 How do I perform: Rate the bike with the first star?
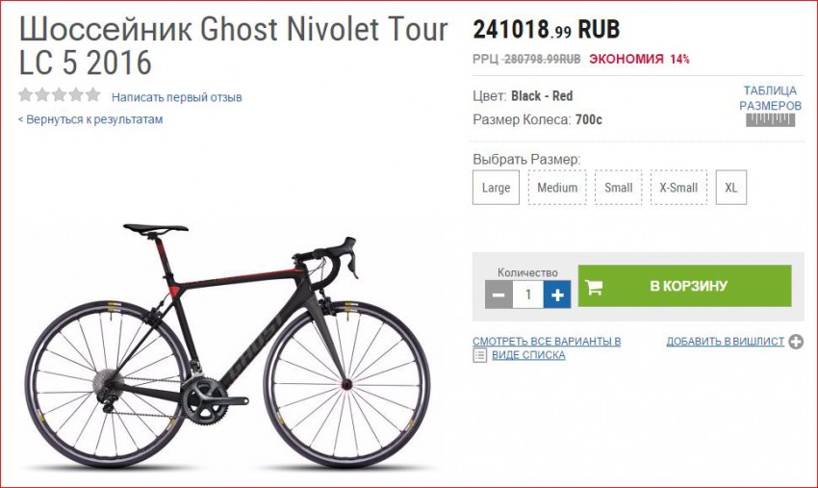[x=26, y=95]
